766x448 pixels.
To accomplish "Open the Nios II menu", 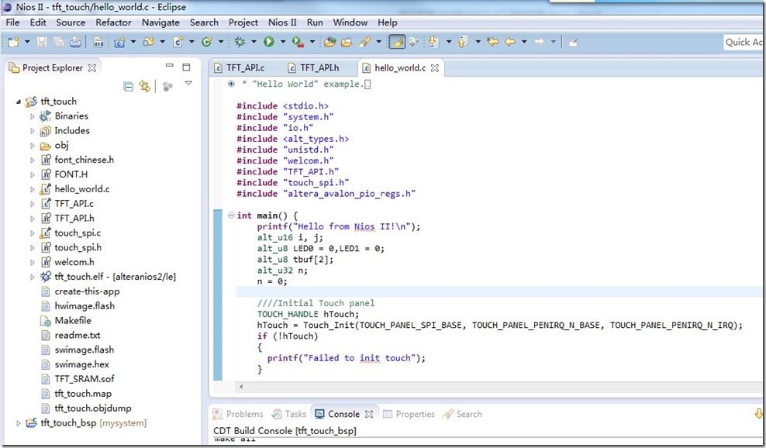I will [282, 22].
